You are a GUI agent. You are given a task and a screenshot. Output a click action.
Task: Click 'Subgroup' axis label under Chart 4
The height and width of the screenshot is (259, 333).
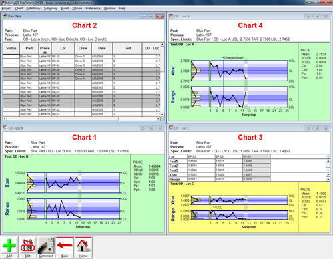pos(248,115)
